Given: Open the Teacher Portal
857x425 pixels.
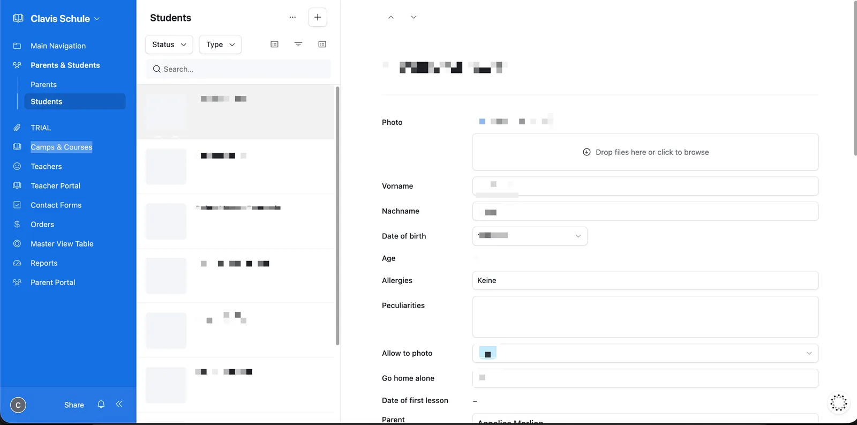Looking at the screenshot, I should (55, 186).
